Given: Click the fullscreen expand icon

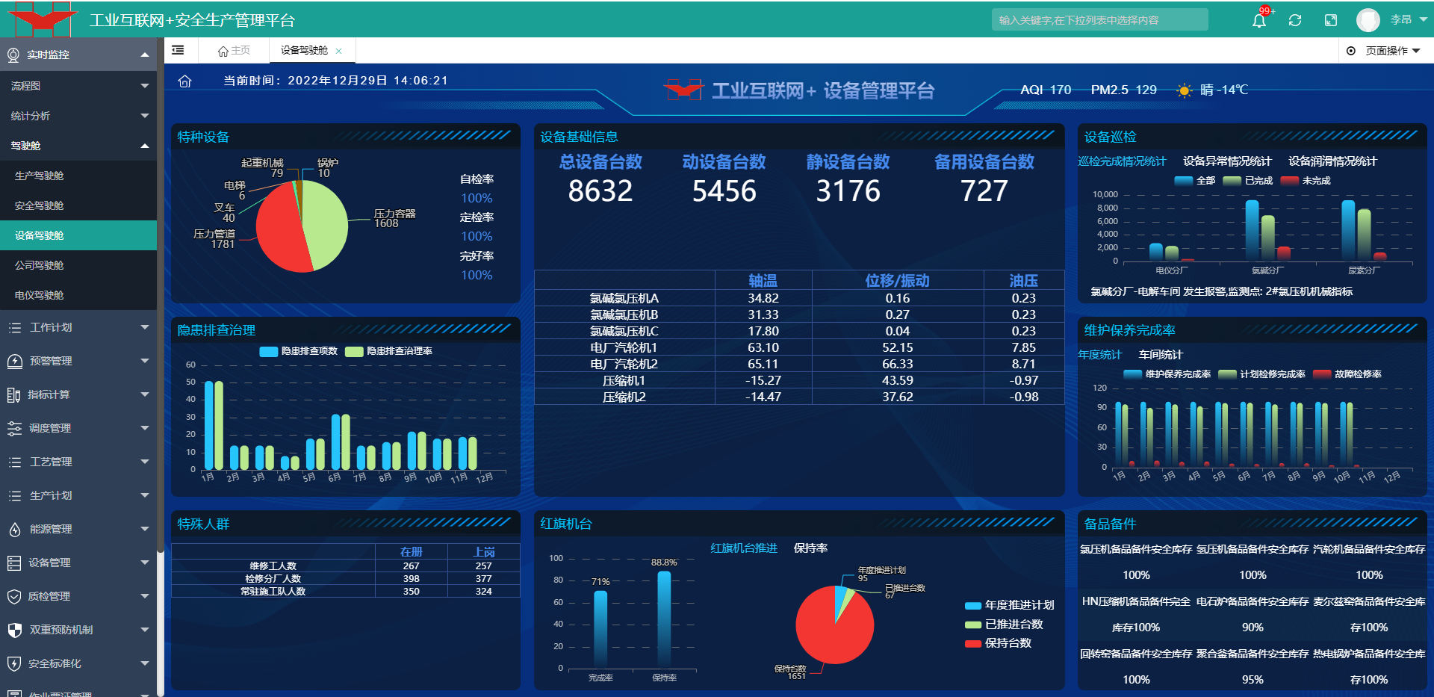Looking at the screenshot, I should pyautogui.click(x=1331, y=20).
